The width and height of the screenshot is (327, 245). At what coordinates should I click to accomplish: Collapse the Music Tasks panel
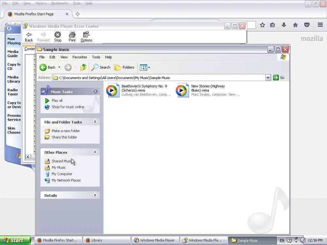(95, 92)
